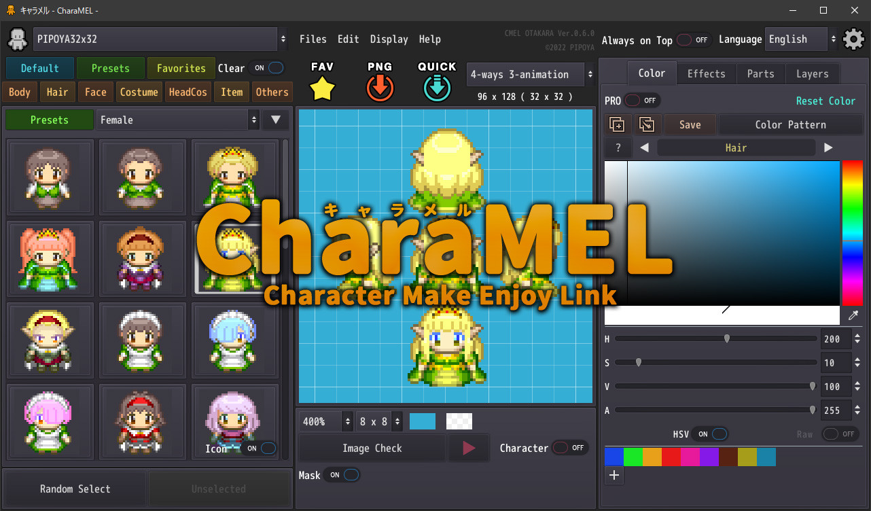This screenshot has height=511, width=871.
Task: Click the Random Select button
Action: tap(75, 489)
